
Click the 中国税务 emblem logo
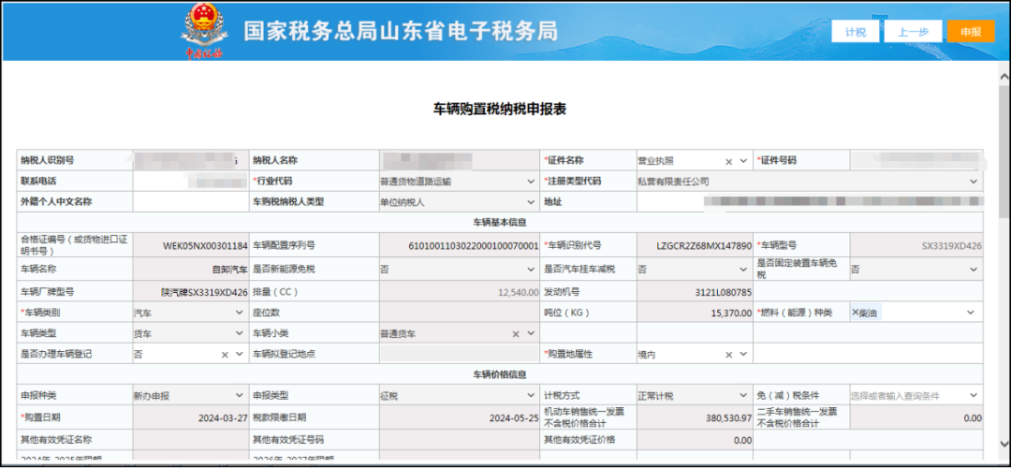click(x=204, y=32)
